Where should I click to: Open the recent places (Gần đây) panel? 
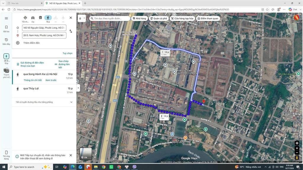pyautogui.click(x=7, y=41)
